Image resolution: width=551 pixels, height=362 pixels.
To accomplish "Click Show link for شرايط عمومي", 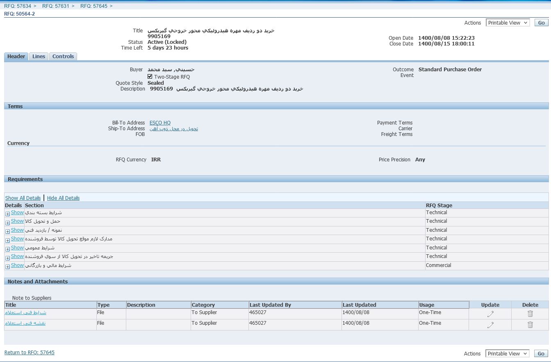I will [17, 248].
